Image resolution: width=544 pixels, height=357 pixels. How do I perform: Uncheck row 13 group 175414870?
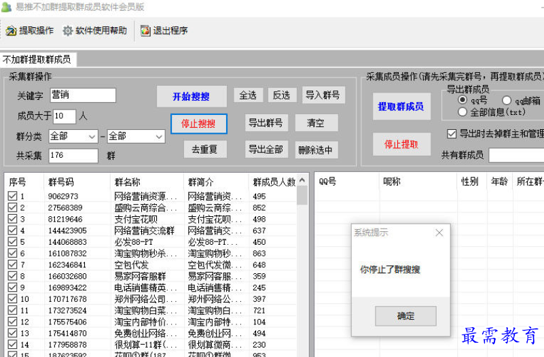(12, 333)
